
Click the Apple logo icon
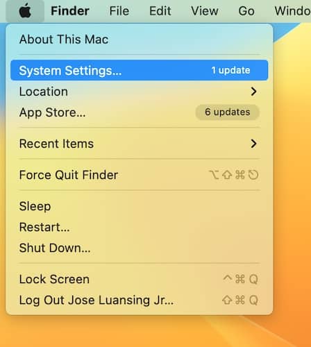tap(25, 10)
